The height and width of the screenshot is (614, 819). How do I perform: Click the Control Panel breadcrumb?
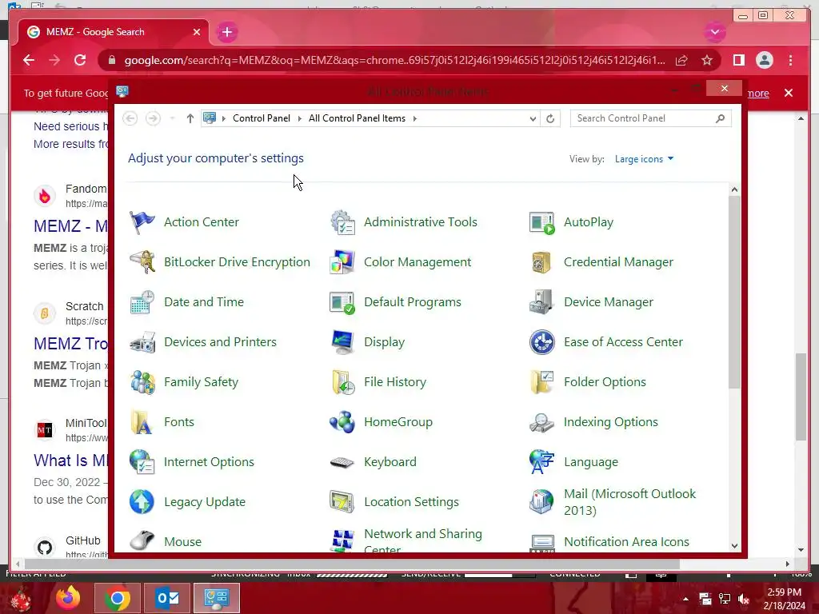pos(262,118)
